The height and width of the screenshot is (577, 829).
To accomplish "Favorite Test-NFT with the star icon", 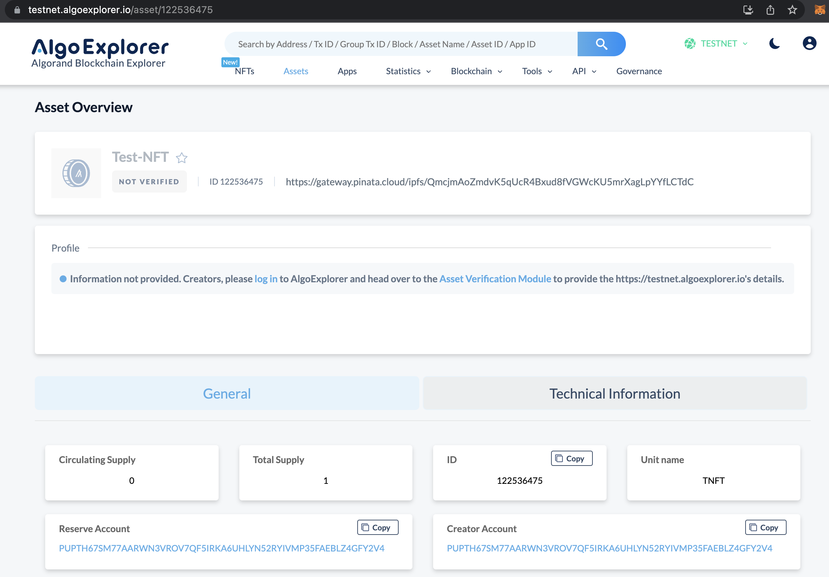I will point(182,158).
